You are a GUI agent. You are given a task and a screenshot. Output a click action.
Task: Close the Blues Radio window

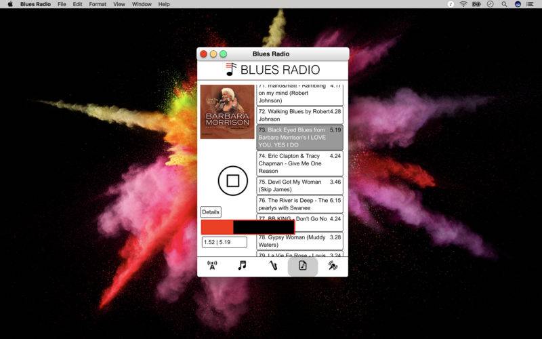tap(204, 54)
